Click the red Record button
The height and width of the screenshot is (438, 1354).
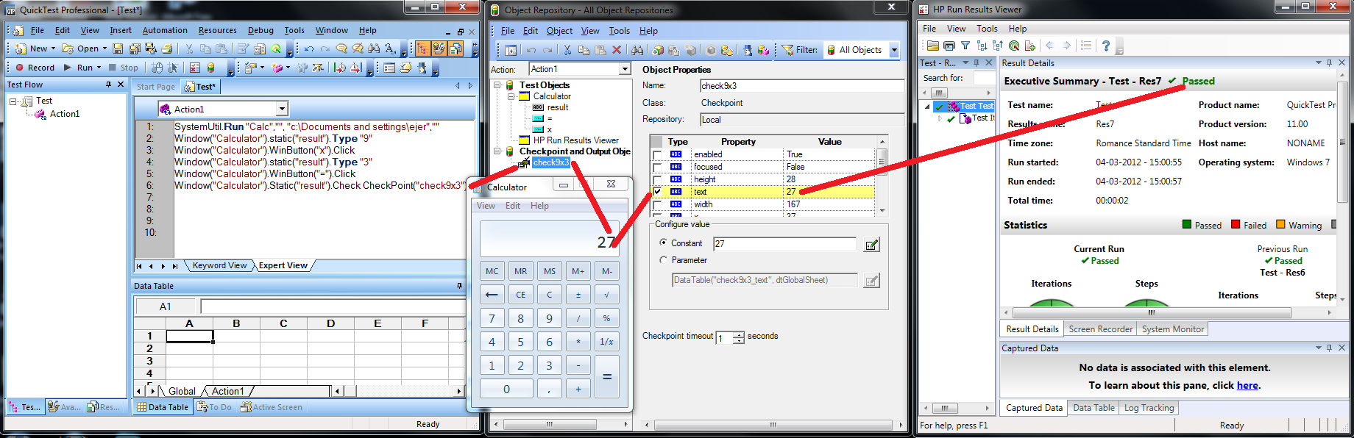click(35, 68)
